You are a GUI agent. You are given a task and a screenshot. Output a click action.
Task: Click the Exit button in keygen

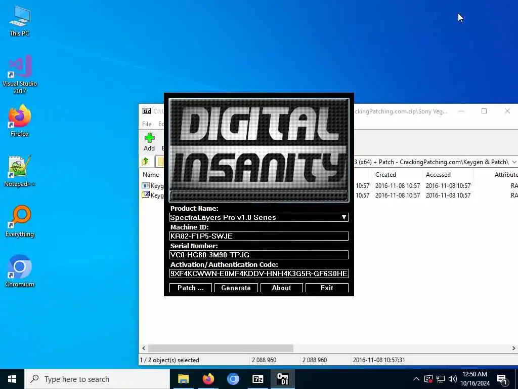[327, 288]
